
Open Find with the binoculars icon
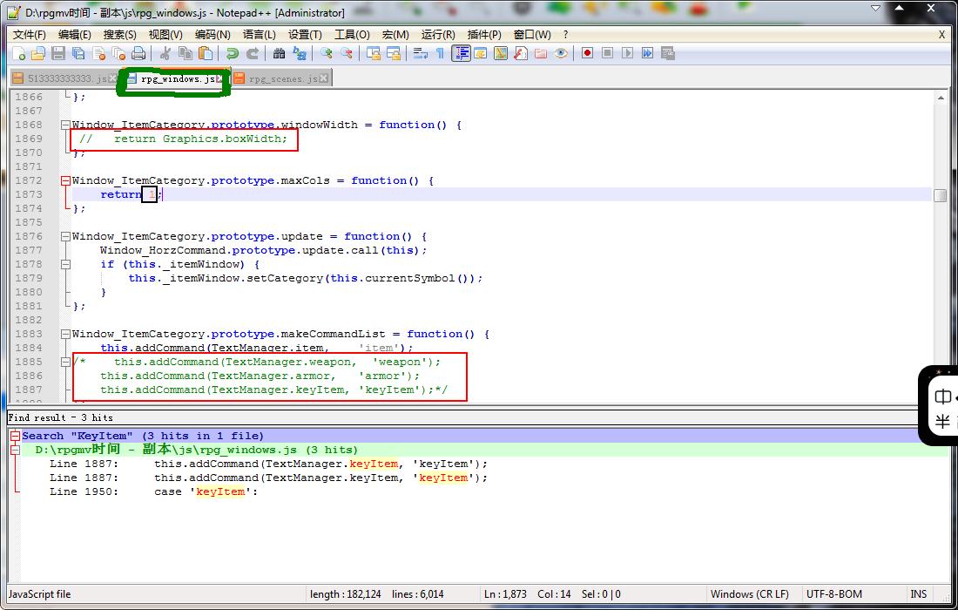click(x=280, y=54)
